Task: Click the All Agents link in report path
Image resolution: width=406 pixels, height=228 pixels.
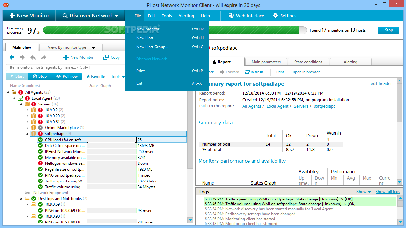Action: tap(252, 106)
